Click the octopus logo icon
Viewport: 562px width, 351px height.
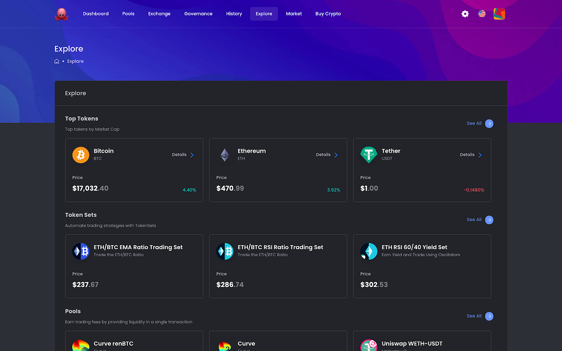pyautogui.click(x=61, y=14)
